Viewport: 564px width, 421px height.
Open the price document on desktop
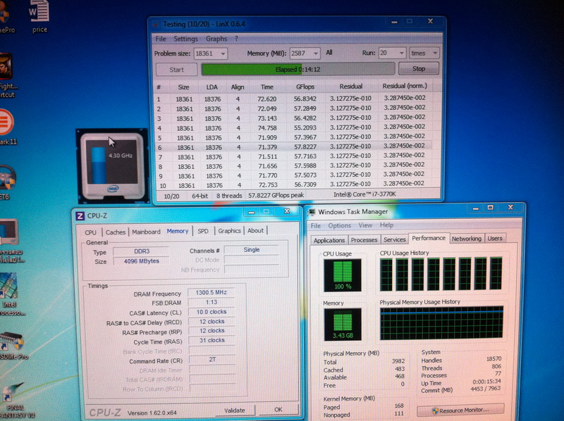coord(42,15)
